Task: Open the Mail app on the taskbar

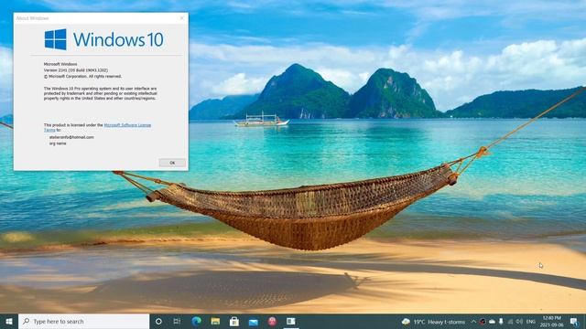Action: click(x=254, y=321)
